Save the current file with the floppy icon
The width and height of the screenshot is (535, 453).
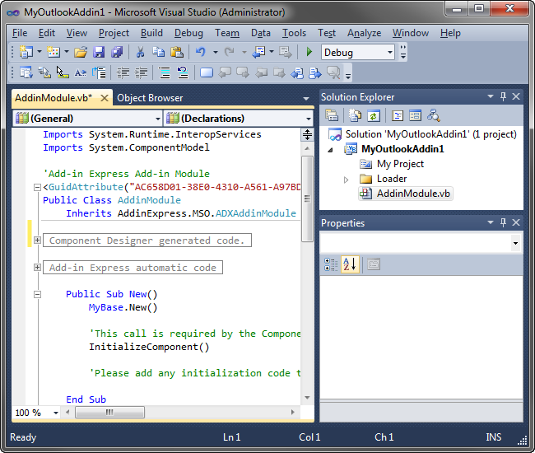pos(99,52)
